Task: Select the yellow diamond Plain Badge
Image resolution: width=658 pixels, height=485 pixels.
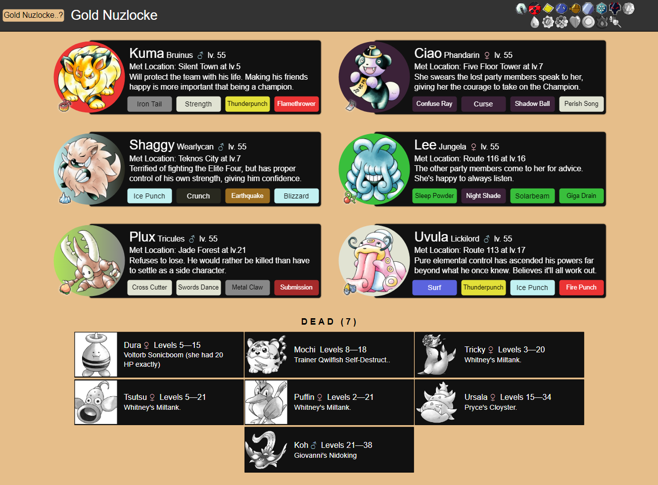Action: pos(548,8)
